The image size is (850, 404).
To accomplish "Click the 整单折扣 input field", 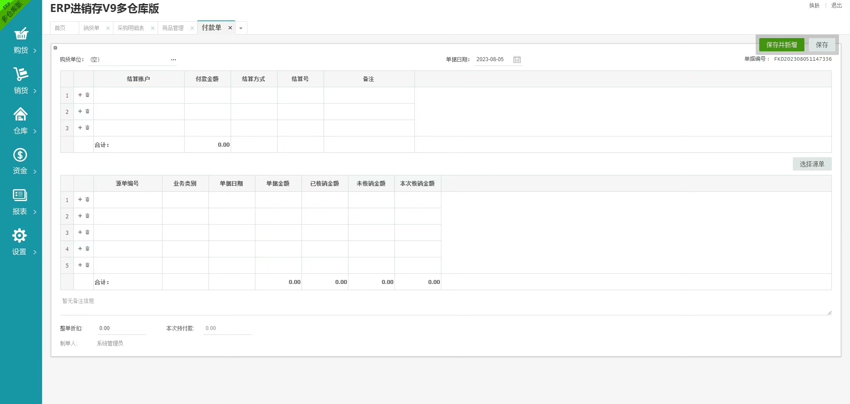I will 121,329.
